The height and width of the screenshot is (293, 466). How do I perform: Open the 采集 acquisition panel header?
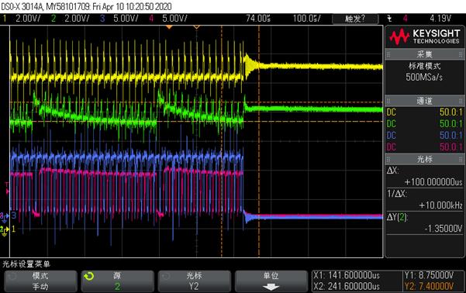tap(424, 54)
